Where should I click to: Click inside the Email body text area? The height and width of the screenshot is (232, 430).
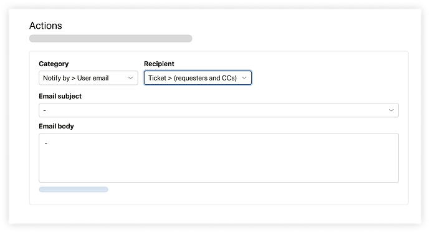pyautogui.click(x=219, y=158)
